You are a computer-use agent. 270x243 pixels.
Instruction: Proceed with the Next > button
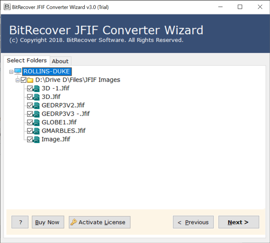[239, 222]
